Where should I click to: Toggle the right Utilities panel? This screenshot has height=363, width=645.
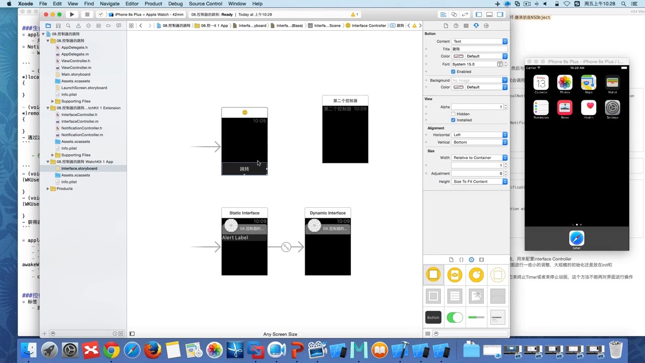click(x=500, y=15)
